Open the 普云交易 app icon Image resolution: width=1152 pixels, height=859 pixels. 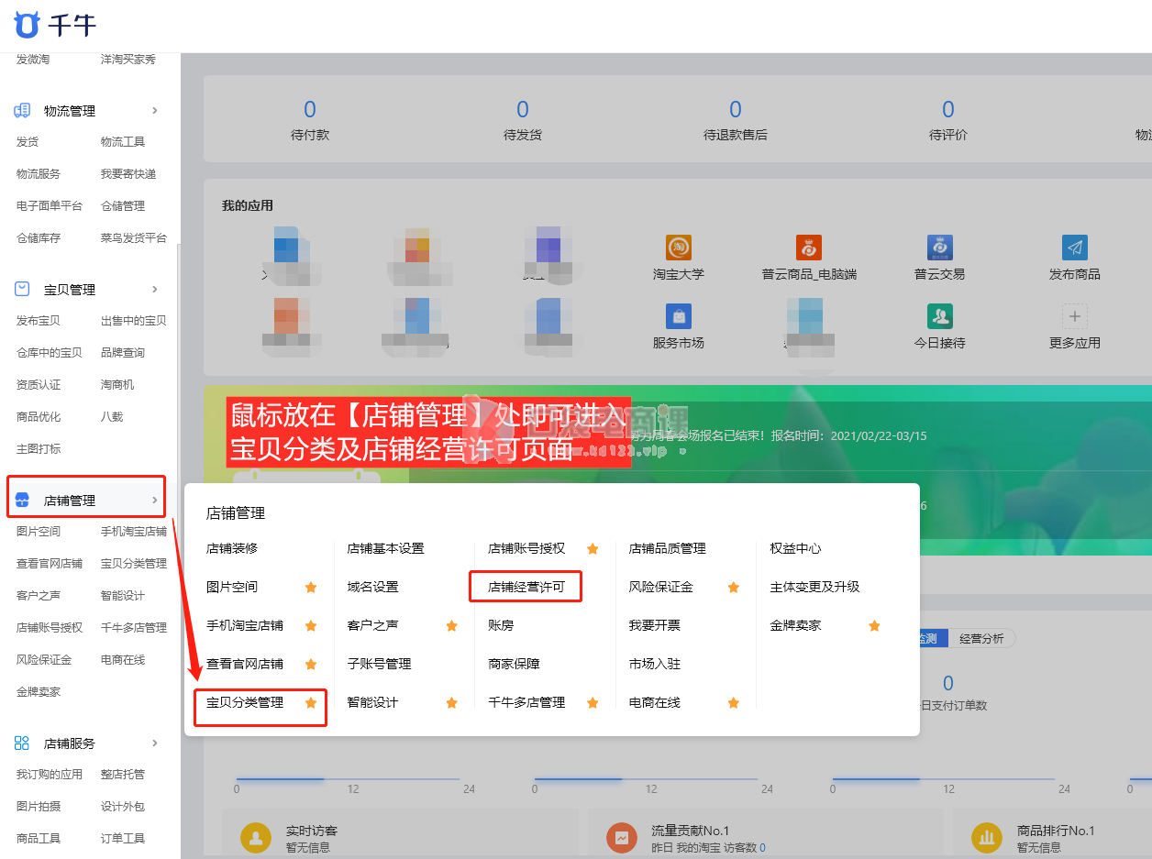pyautogui.click(x=940, y=248)
